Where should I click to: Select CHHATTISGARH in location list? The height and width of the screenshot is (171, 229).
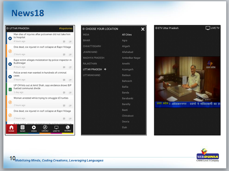pos(92,46)
